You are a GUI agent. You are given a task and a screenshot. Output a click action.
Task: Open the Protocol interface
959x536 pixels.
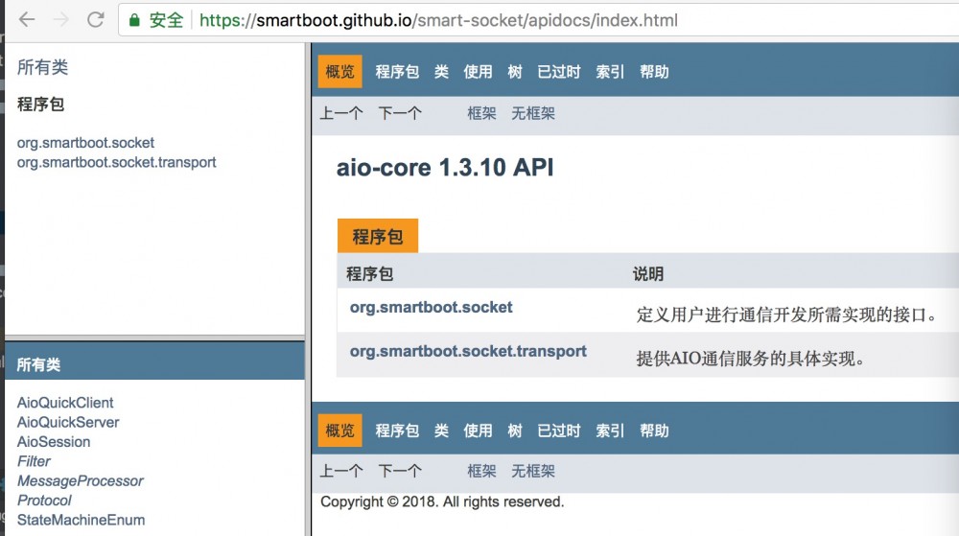click(44, 501)
